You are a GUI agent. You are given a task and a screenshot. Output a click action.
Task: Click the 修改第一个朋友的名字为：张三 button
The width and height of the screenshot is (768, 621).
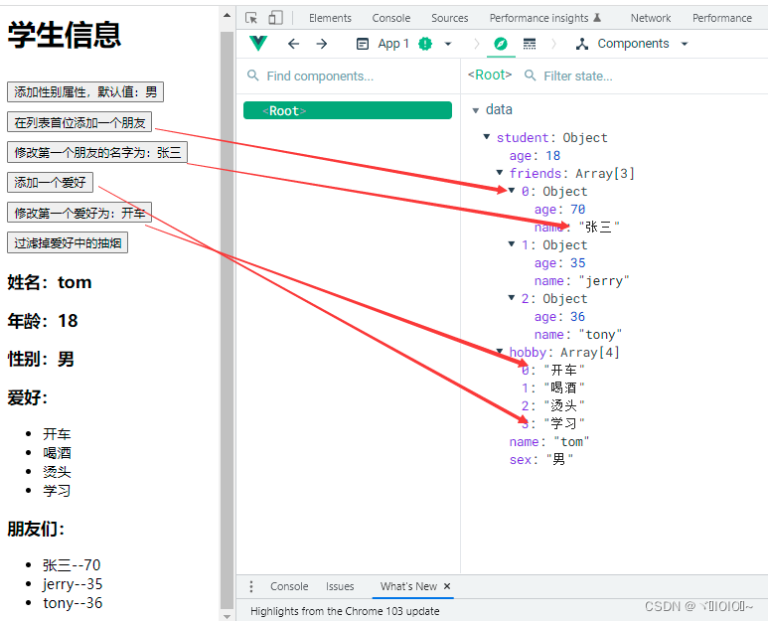pos(97,152)
